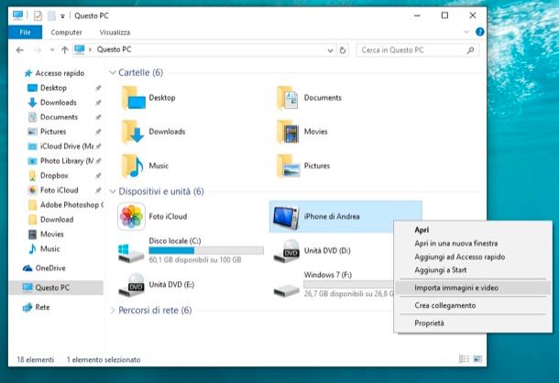The image size is (559, 383).
Task: Click the Questo PC breadcrumb in address bar
Action: click(114, 49)
